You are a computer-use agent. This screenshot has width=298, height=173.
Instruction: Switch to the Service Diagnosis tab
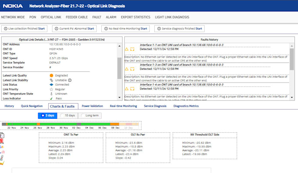[x=155, y=106]
